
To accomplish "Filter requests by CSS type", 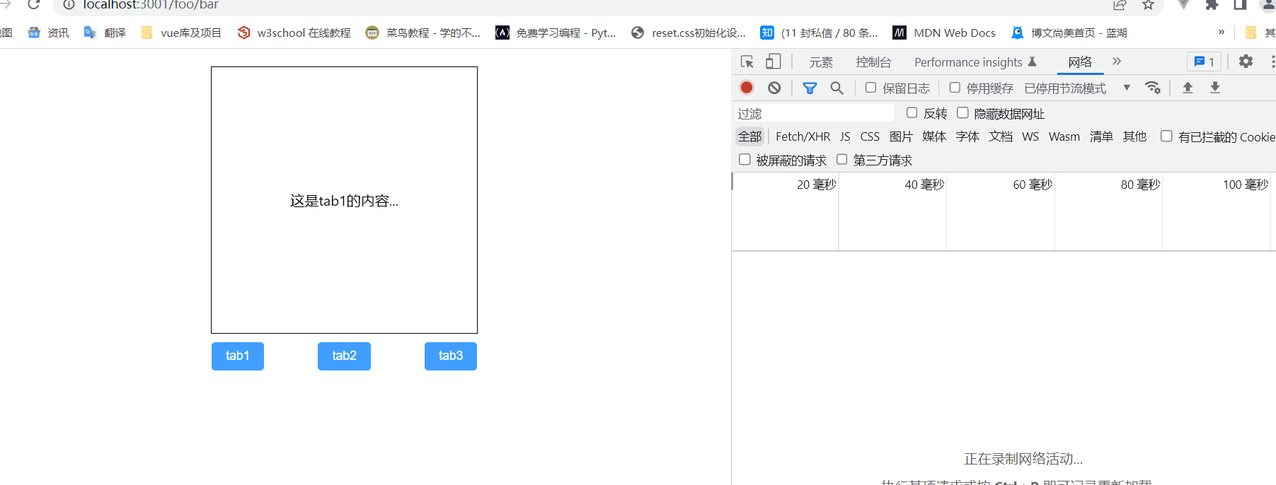I will point(870,136).
